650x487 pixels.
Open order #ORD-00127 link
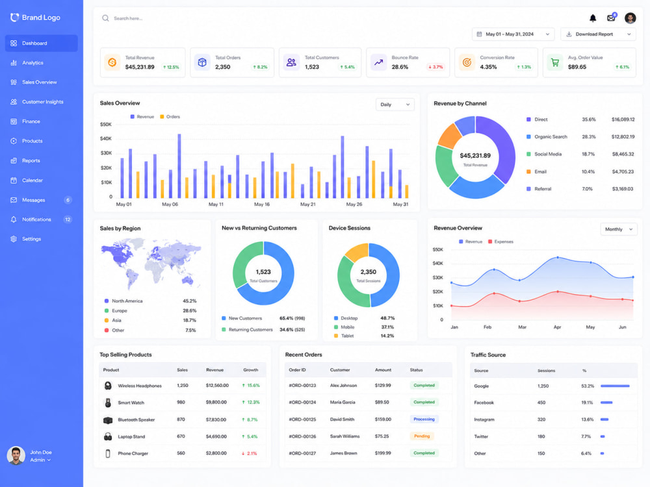coord(302,453)
